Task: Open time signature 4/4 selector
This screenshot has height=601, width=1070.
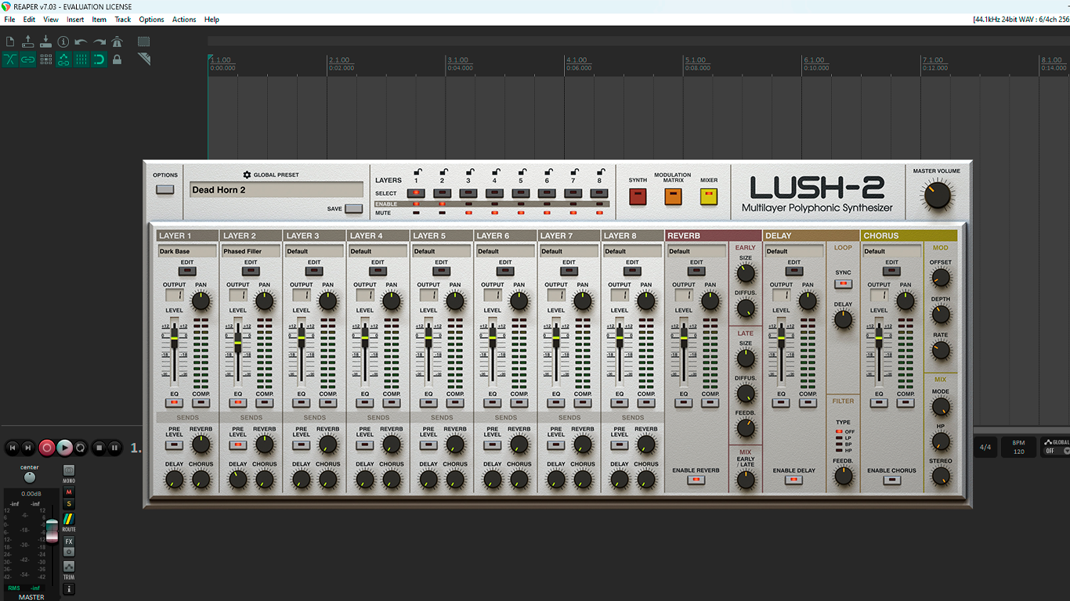Action: (x=985, y=448)
